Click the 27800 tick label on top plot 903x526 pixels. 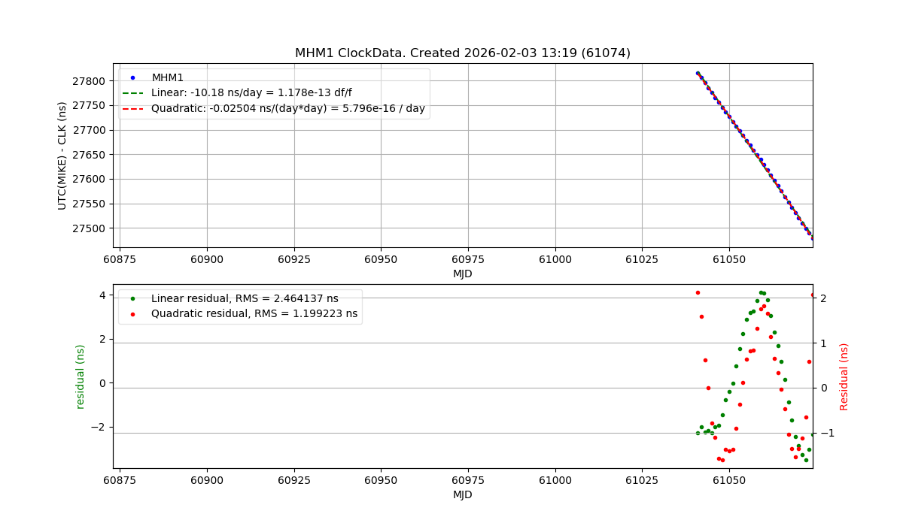[x=90, y=81]
